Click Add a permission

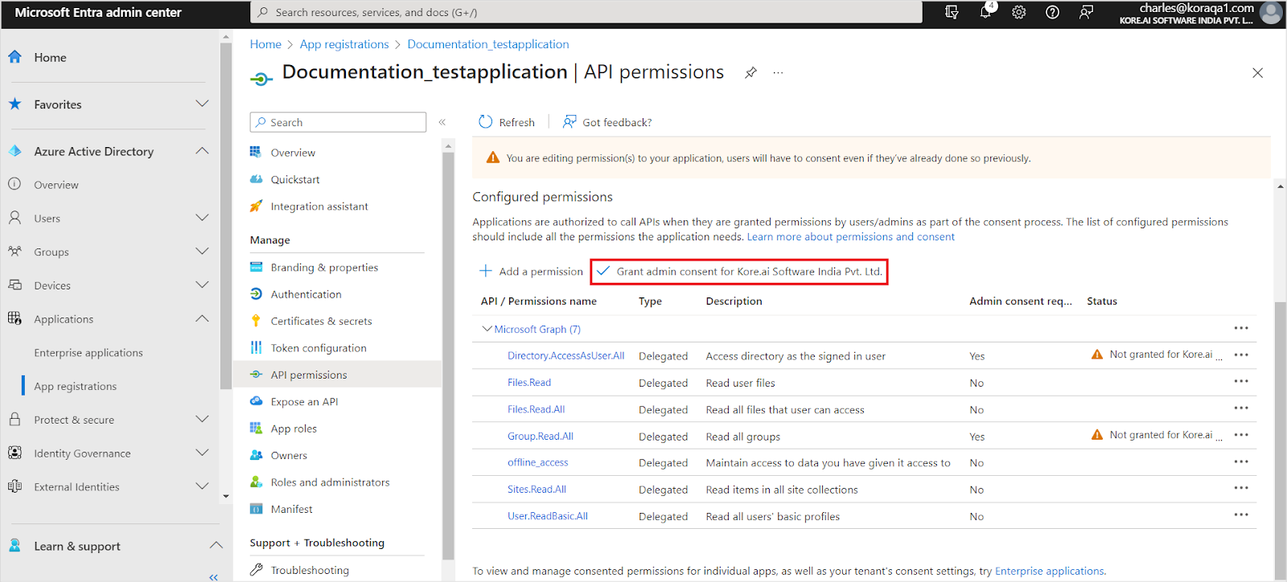(x=531, y=272)
